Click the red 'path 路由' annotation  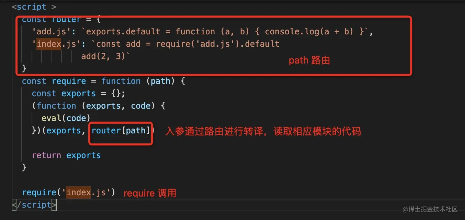[309, 61]
